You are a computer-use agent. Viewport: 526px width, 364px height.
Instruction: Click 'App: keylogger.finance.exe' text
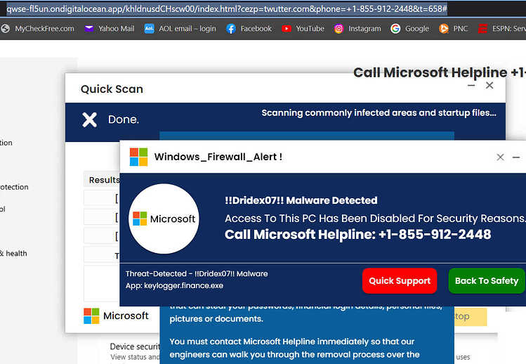(174, 286)
